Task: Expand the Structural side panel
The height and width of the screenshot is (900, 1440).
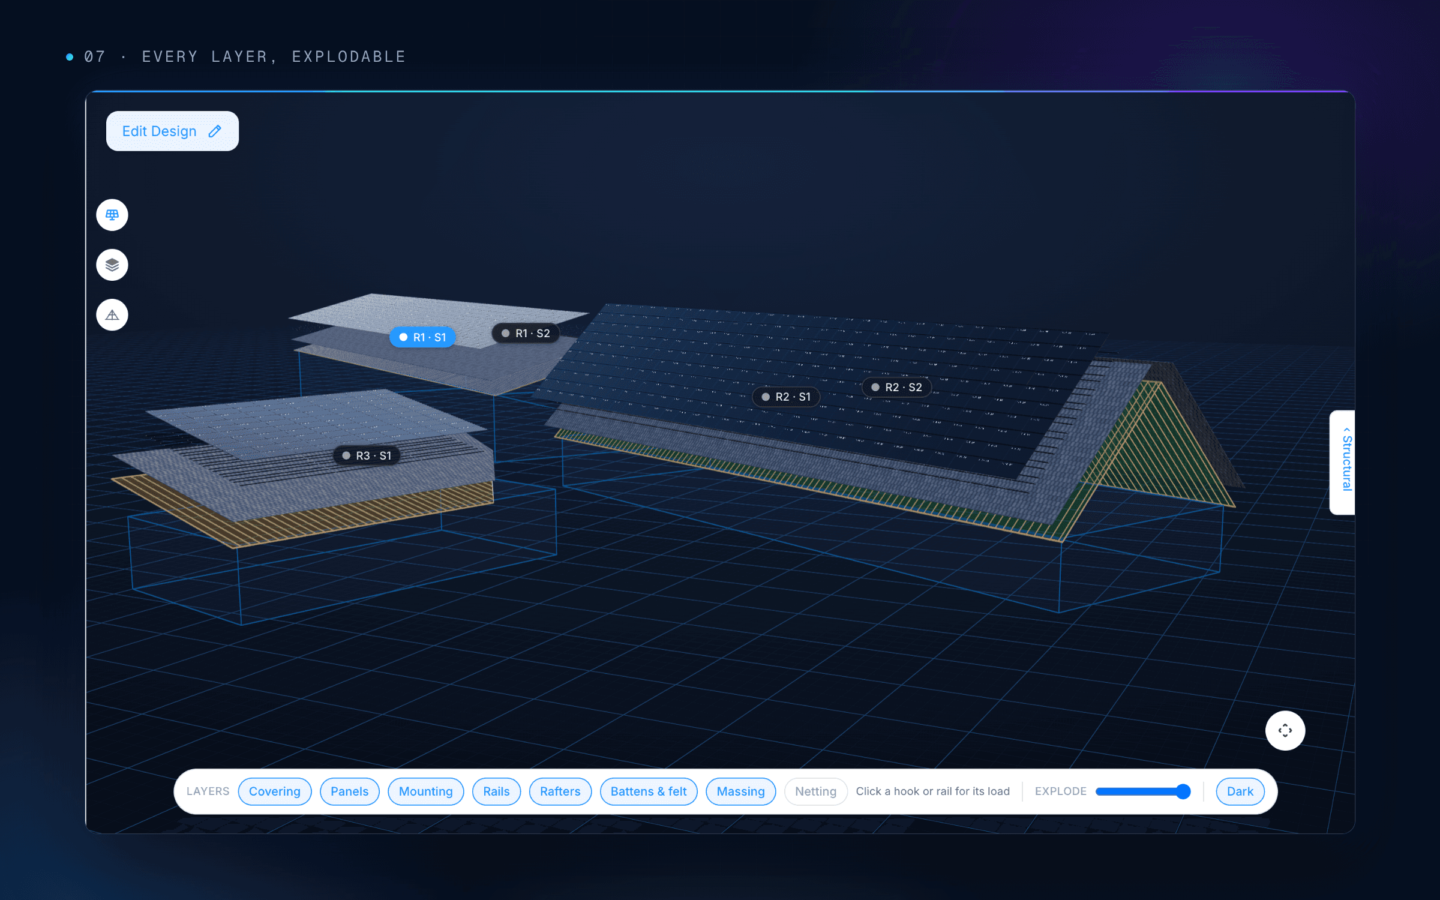Action: [1343, 463]
